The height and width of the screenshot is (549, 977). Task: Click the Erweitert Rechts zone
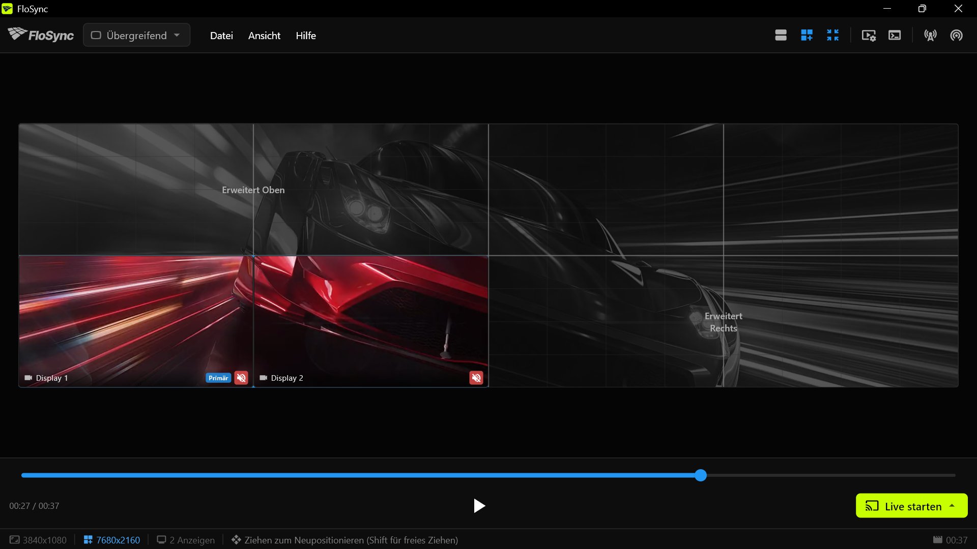pos(723,322)
